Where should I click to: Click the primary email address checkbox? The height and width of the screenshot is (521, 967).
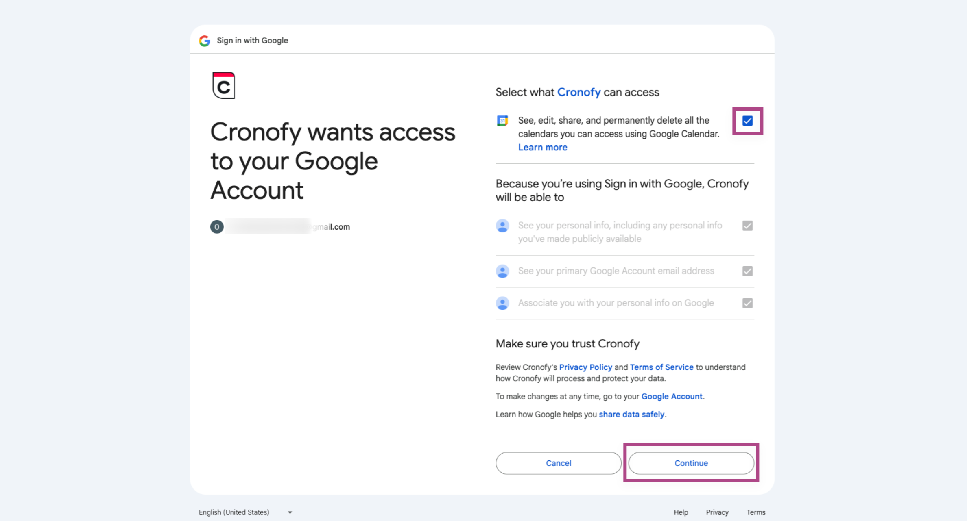click(747, 271)
